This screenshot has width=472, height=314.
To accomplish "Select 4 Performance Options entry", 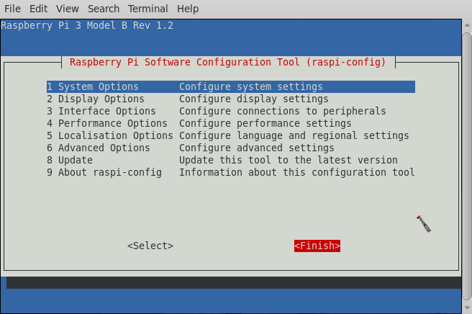I will 230,124.
